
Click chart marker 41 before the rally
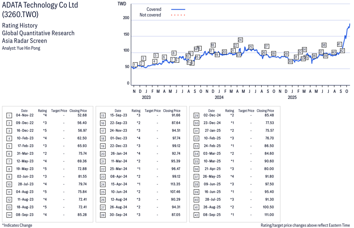(x=339, y=44)
